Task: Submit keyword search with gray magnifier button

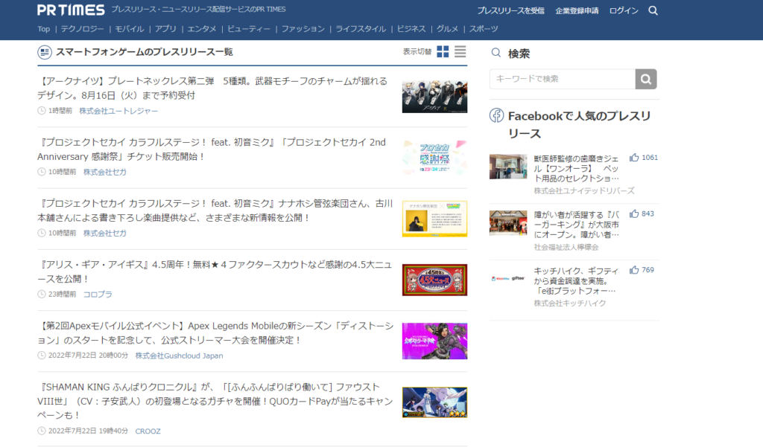Action: click(x=646, y=79)
